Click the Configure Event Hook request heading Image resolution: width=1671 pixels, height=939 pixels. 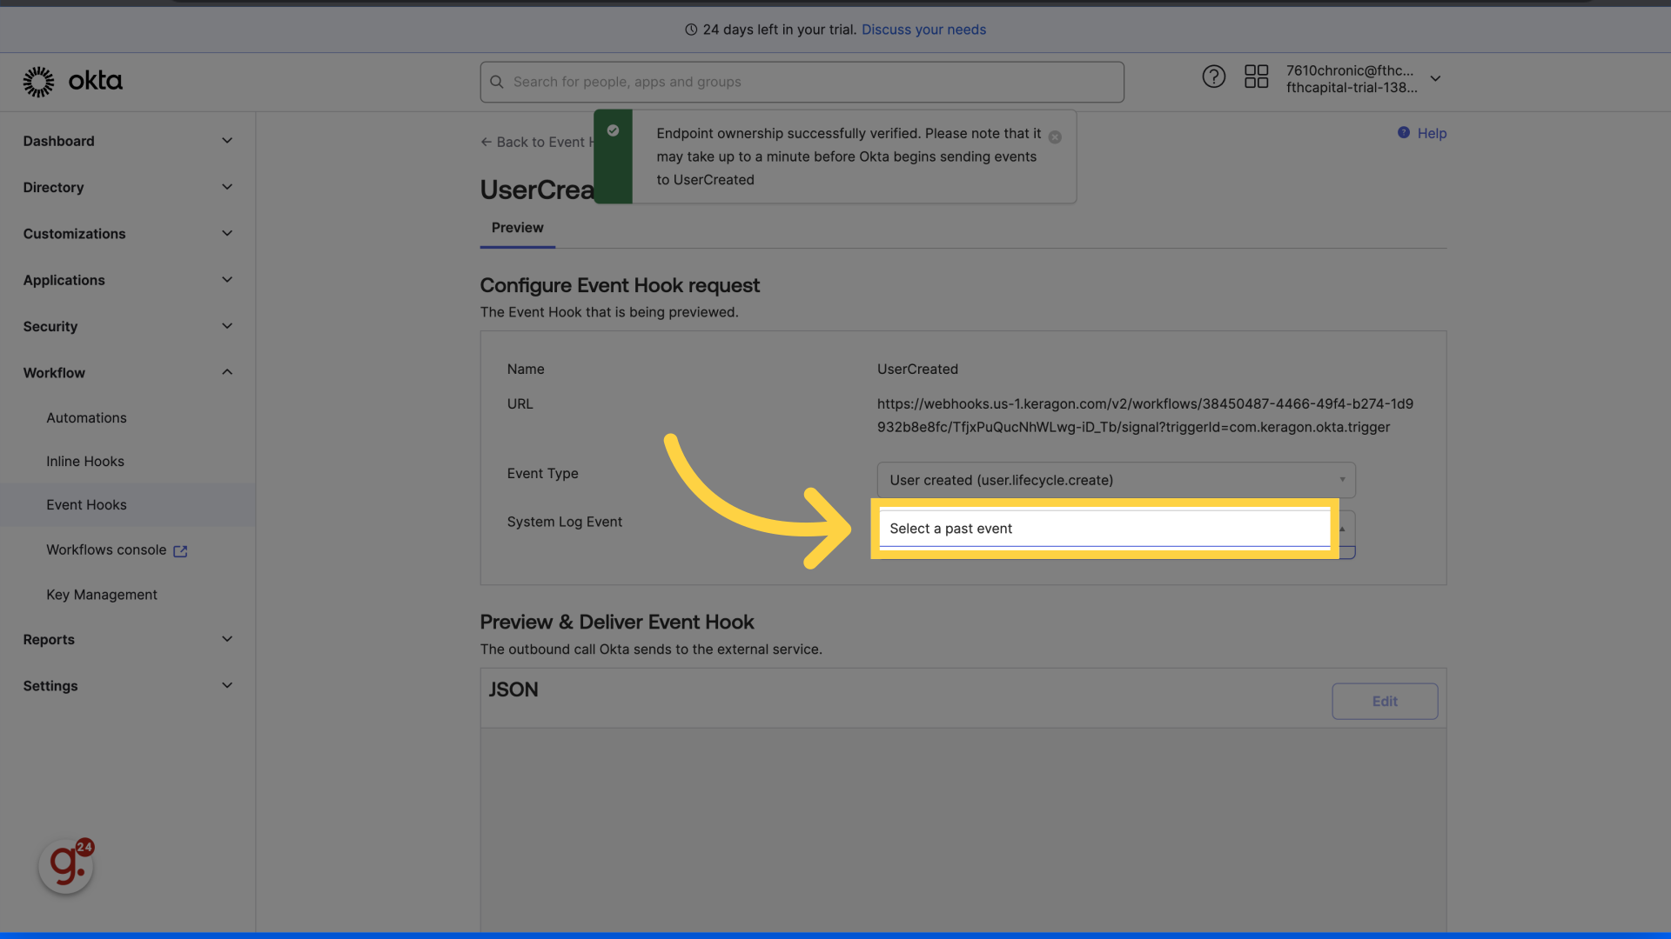pos(620,285)
